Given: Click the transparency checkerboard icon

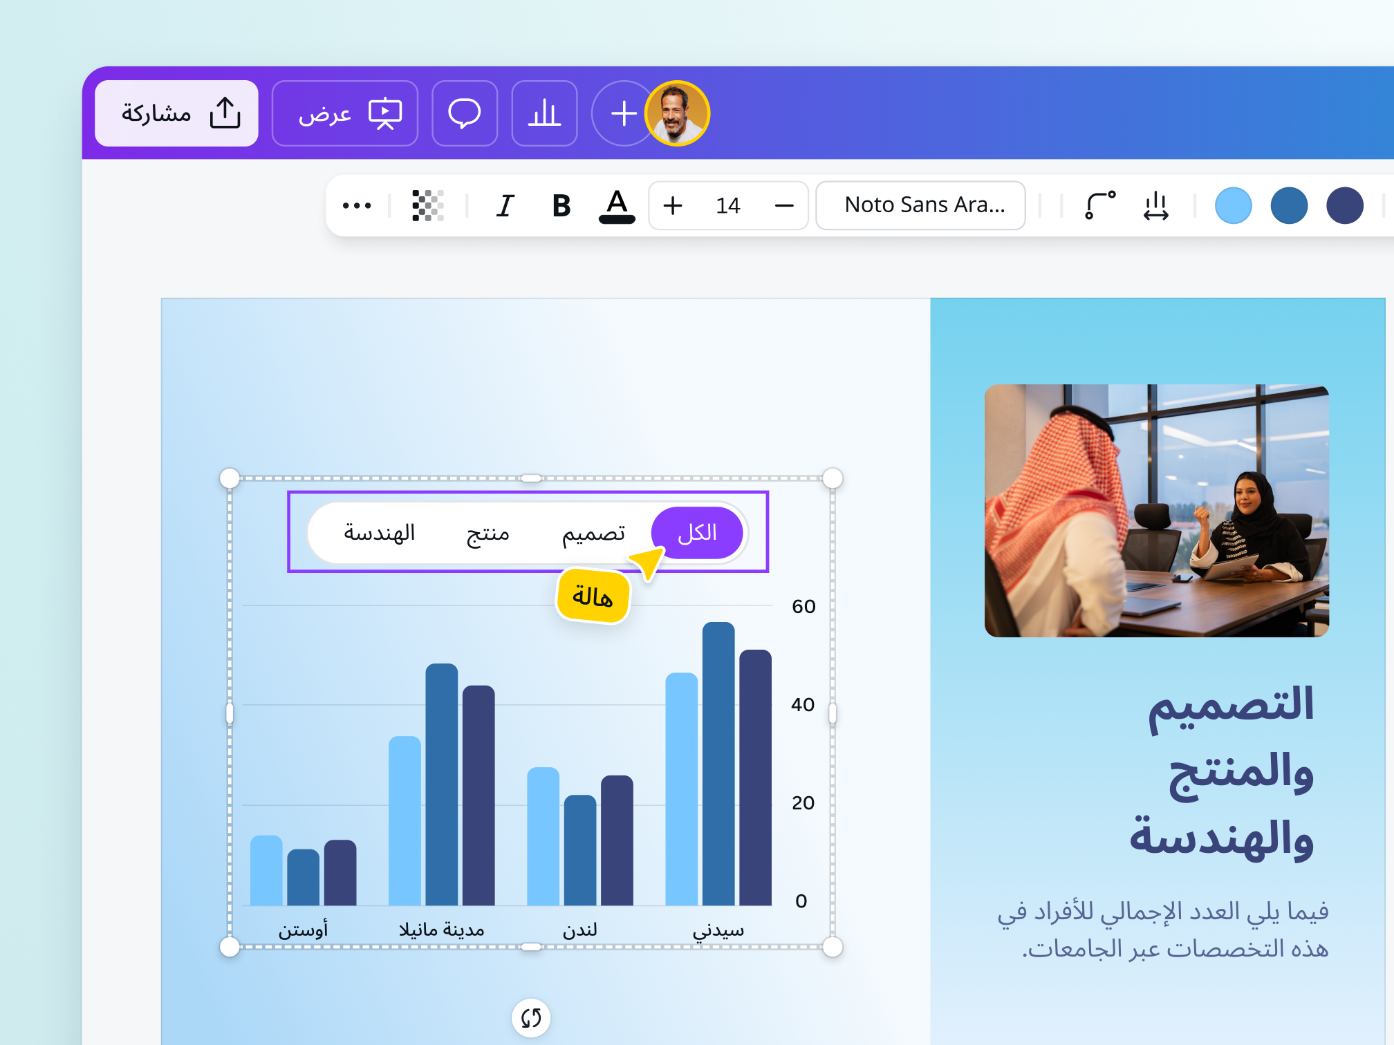Looking at the screenshot, I should pos(428,205).
